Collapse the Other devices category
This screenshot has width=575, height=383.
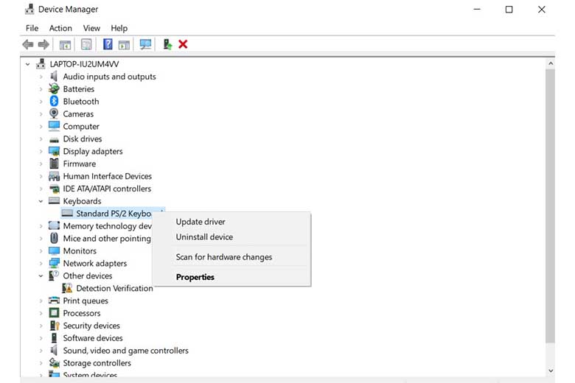tap(41, 276)
